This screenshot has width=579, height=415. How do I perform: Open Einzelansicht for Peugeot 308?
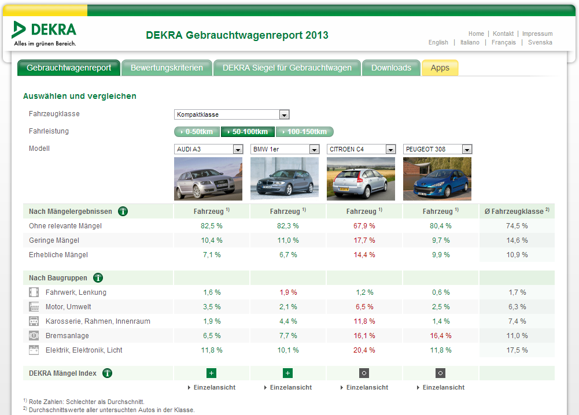[441, 387]
